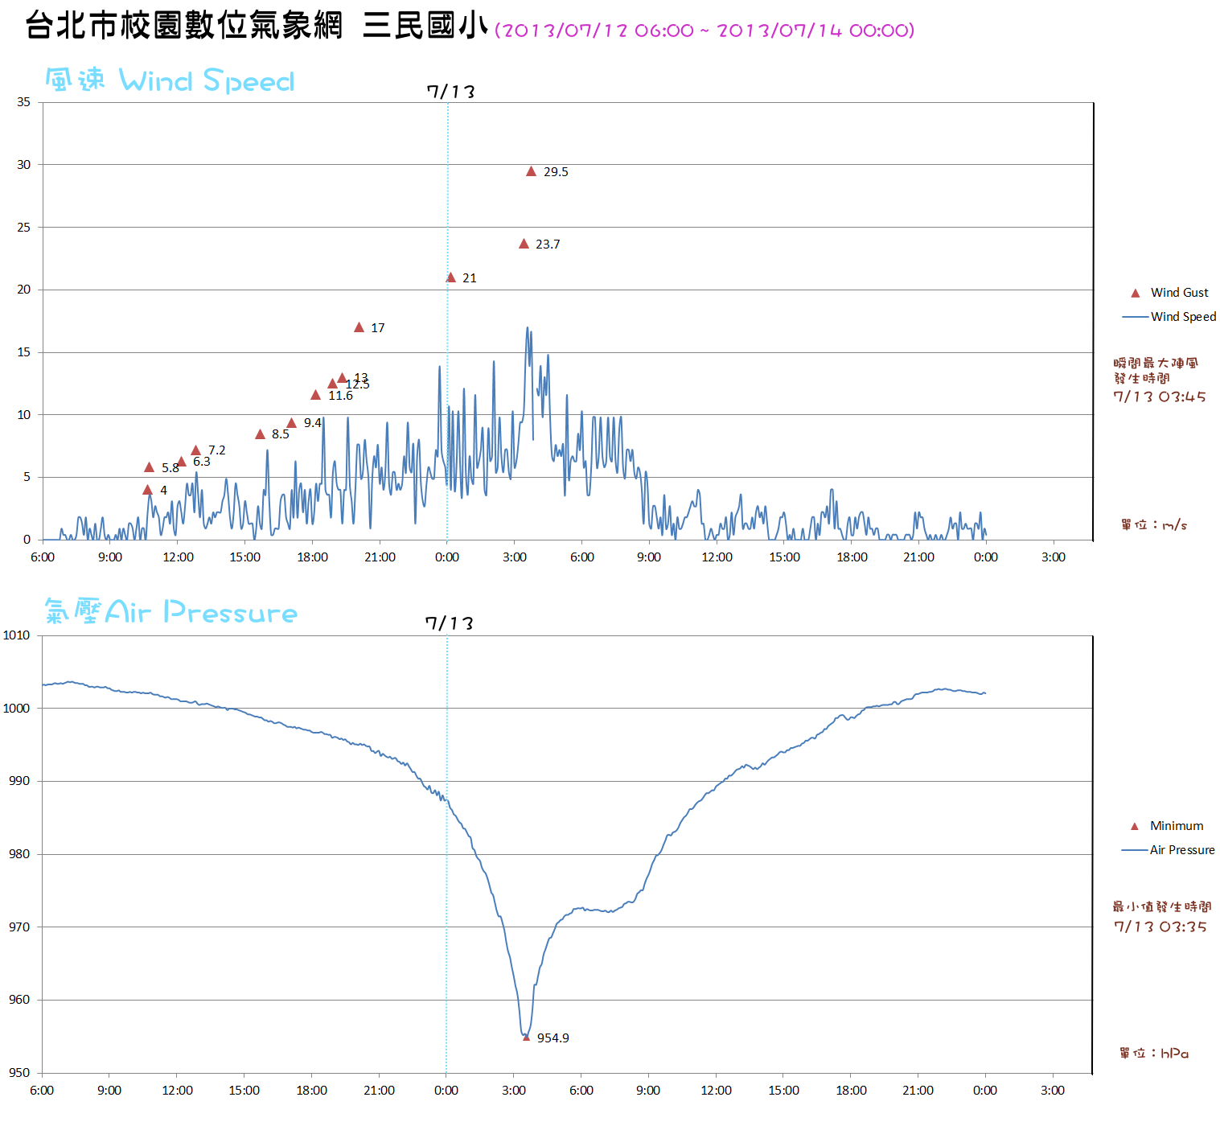1220x1126 pixels.
Task: Click the wind gust marker labeled 4
Action: click(x=147, y=490)
